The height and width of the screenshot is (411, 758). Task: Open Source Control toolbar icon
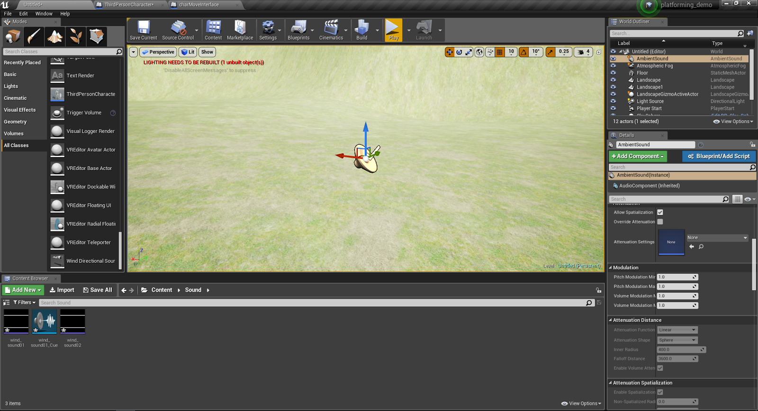[178, 30]
